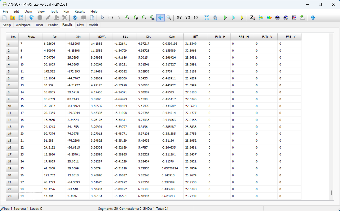Open the Zin input impedance icon
This screenshot has height=211, width=341.
coord(252,18)
